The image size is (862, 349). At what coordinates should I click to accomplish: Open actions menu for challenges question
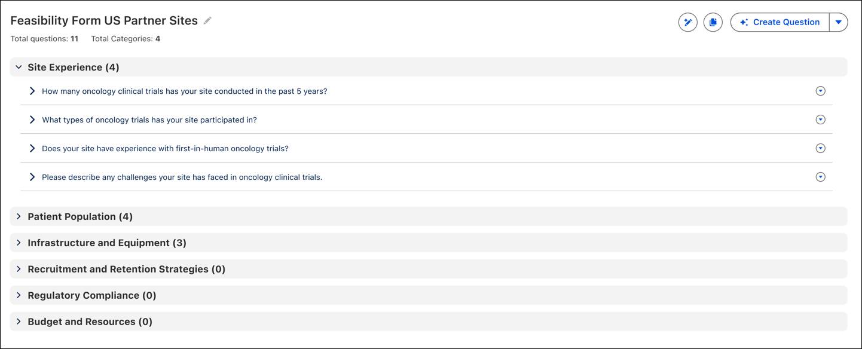coord(820,177)
